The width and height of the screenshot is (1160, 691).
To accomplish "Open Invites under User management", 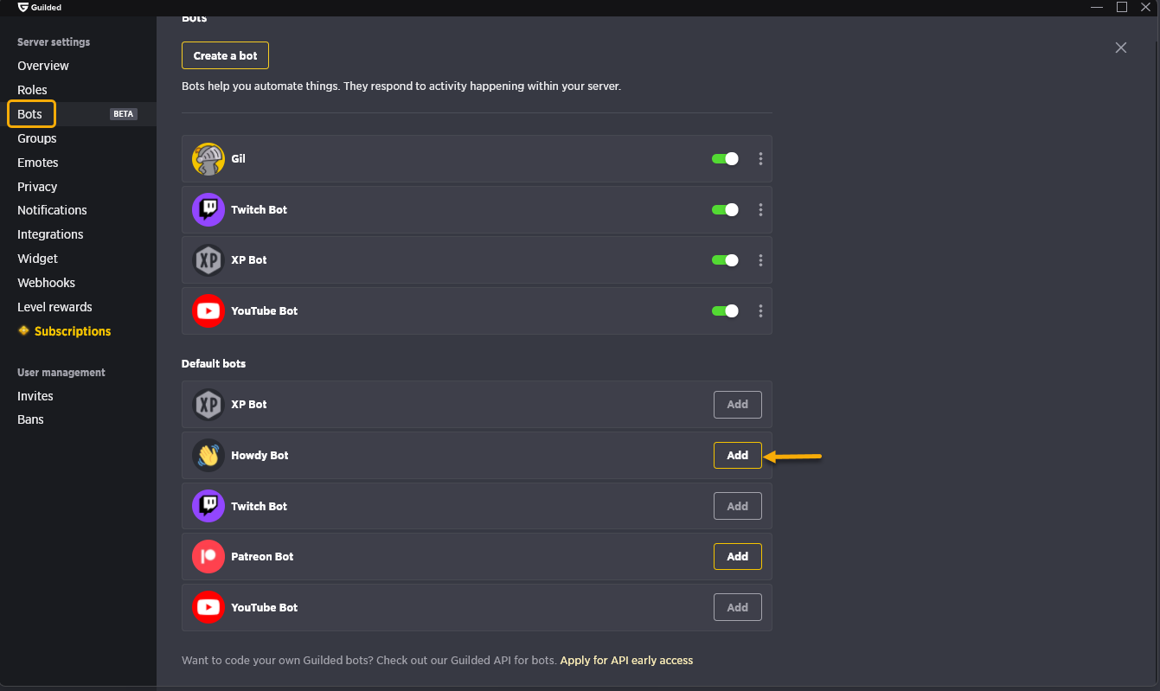I will [x=35, y=396].
